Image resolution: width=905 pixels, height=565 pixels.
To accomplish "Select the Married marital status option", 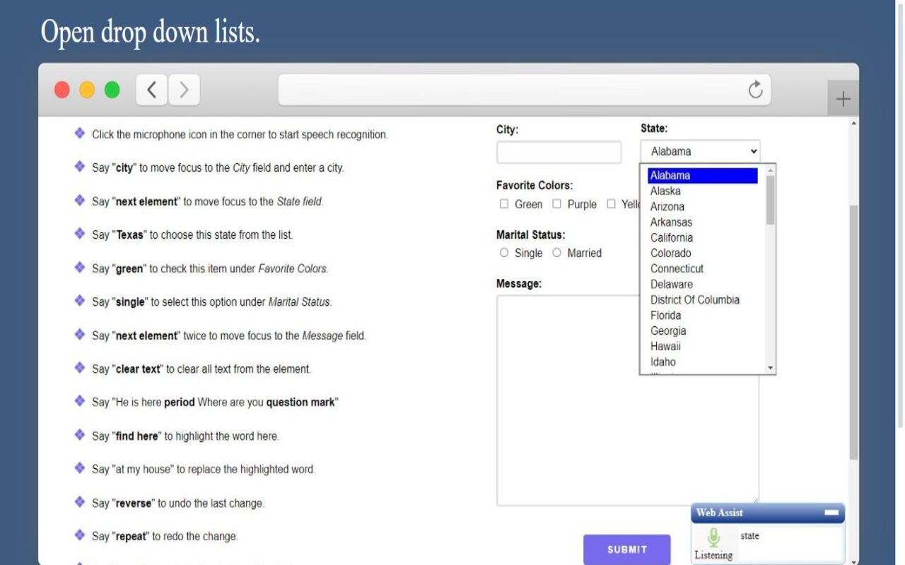I will click(556, 252).
